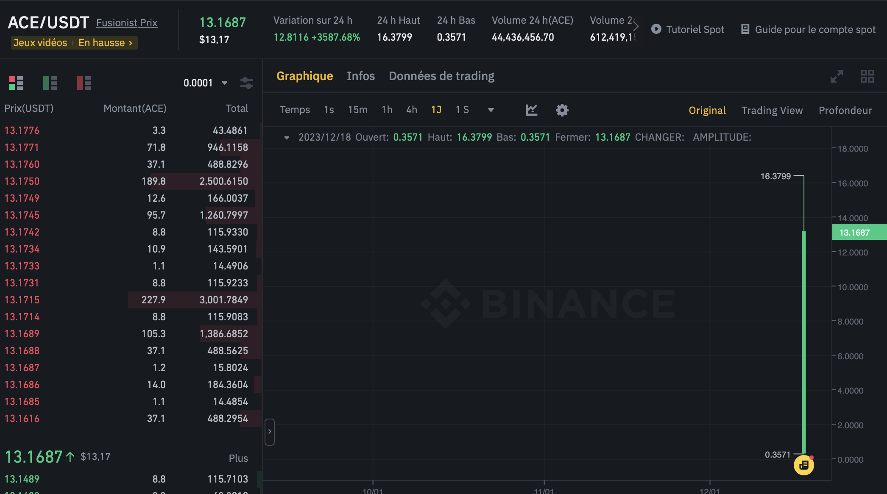887x494 pixels.
Task: Expand more time interval options
Action: (x=491, y=110)
